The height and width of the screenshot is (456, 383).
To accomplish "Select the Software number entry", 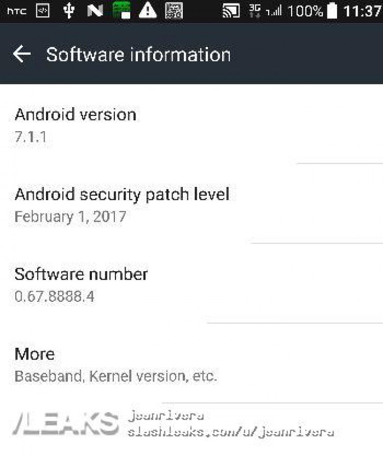I will tap(192, 285).
